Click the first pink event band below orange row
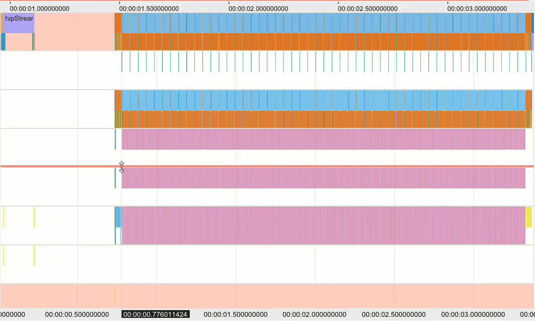The width and height of the screenshot is (535, 321). [x=323, y=139]
